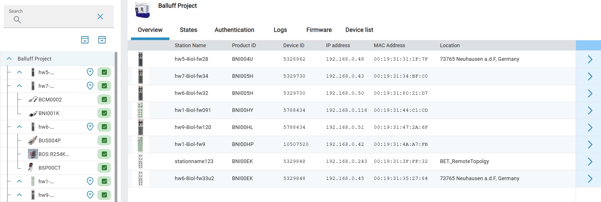The image size is (601, 202).
Task: Toggle checkbox for hw7 device
Action: tap(104, 86)
